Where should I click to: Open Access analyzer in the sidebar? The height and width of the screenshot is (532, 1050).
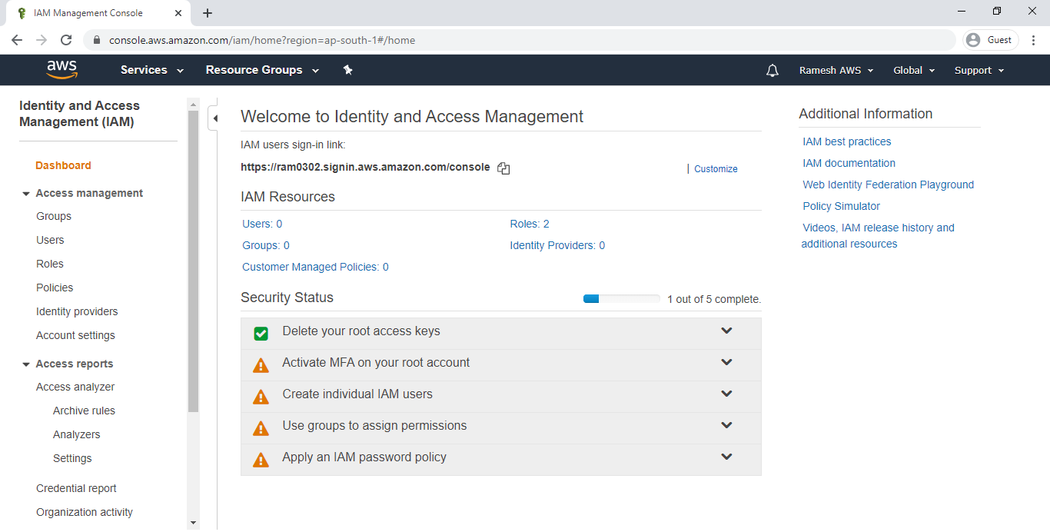75,387
